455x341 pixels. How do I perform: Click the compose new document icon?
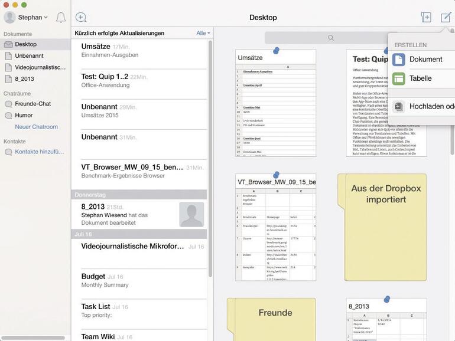pos(446,17)
